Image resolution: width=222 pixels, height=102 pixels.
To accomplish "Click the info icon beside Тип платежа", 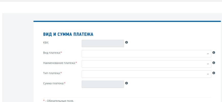I will point(214,73).
